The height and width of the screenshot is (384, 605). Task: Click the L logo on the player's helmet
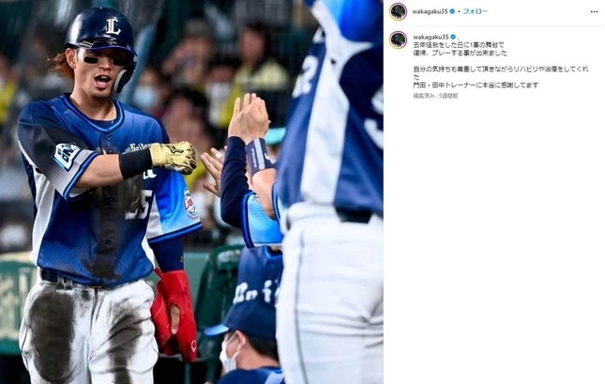click(113, 26)
